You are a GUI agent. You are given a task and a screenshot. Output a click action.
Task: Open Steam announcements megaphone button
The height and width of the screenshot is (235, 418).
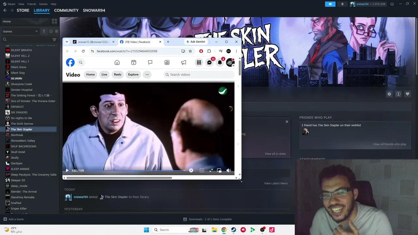pos(330,4)
